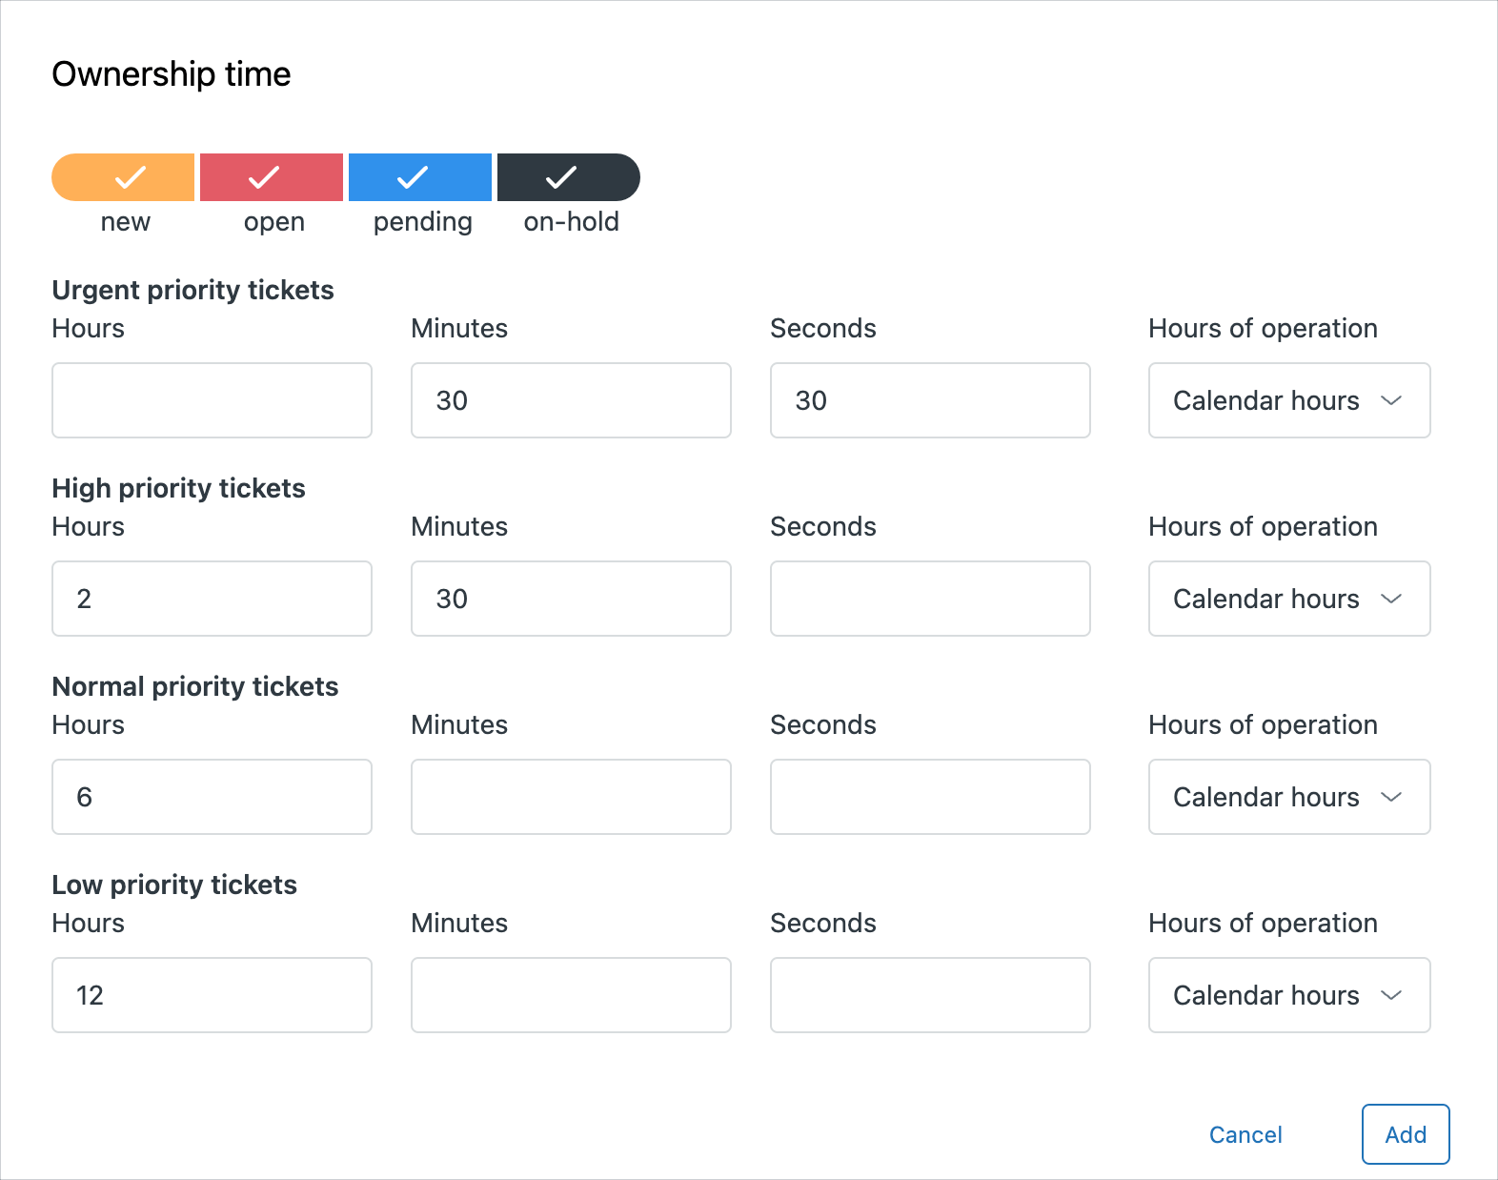Viewport: 1498px width, 1180px height.
Task: Click Normal priority Seconds field
Action: pyautogui.click(x=930, y=797)
